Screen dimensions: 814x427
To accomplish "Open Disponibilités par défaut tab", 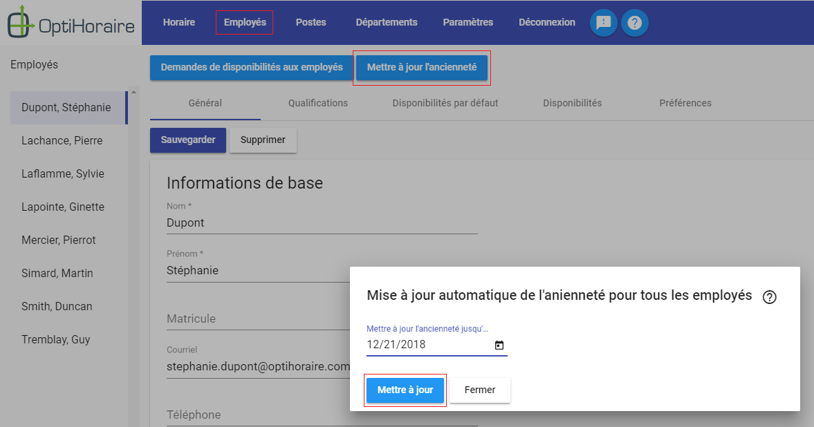I will 445,103.
